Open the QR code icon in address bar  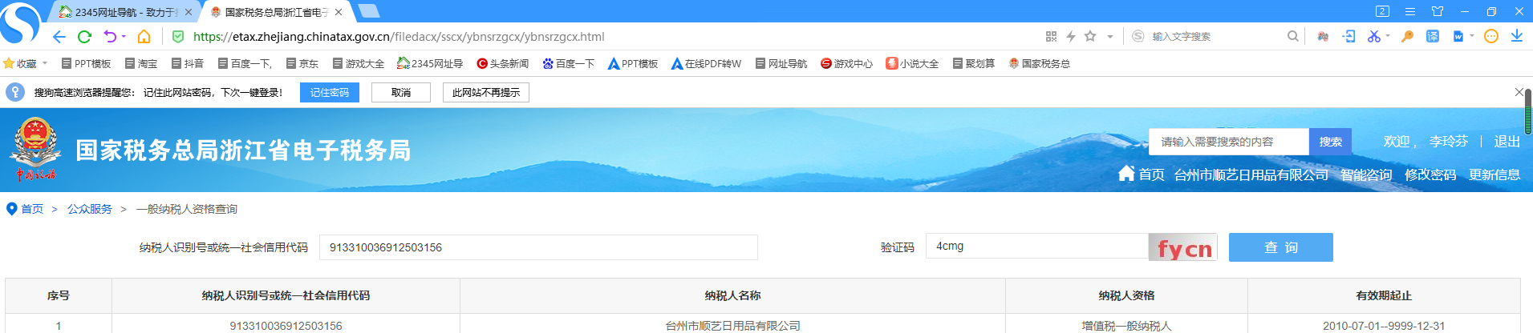(1051, 37)
